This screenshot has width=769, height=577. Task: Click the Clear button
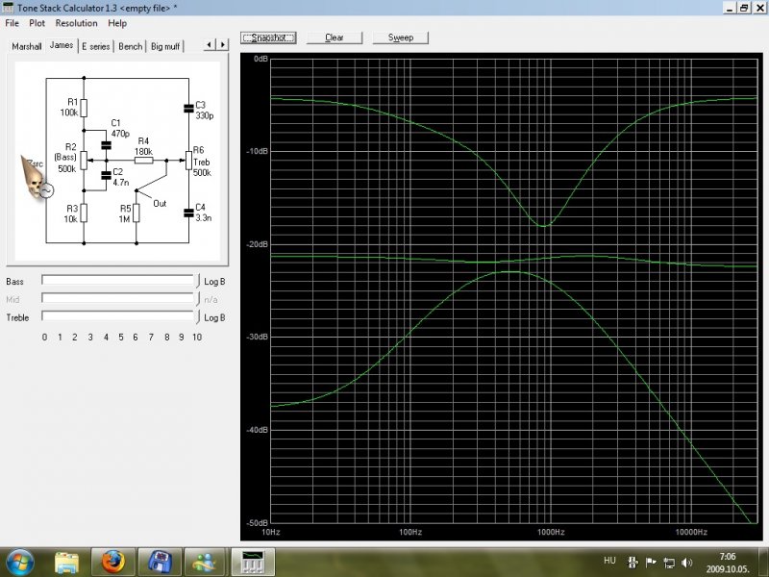(335, 38)
